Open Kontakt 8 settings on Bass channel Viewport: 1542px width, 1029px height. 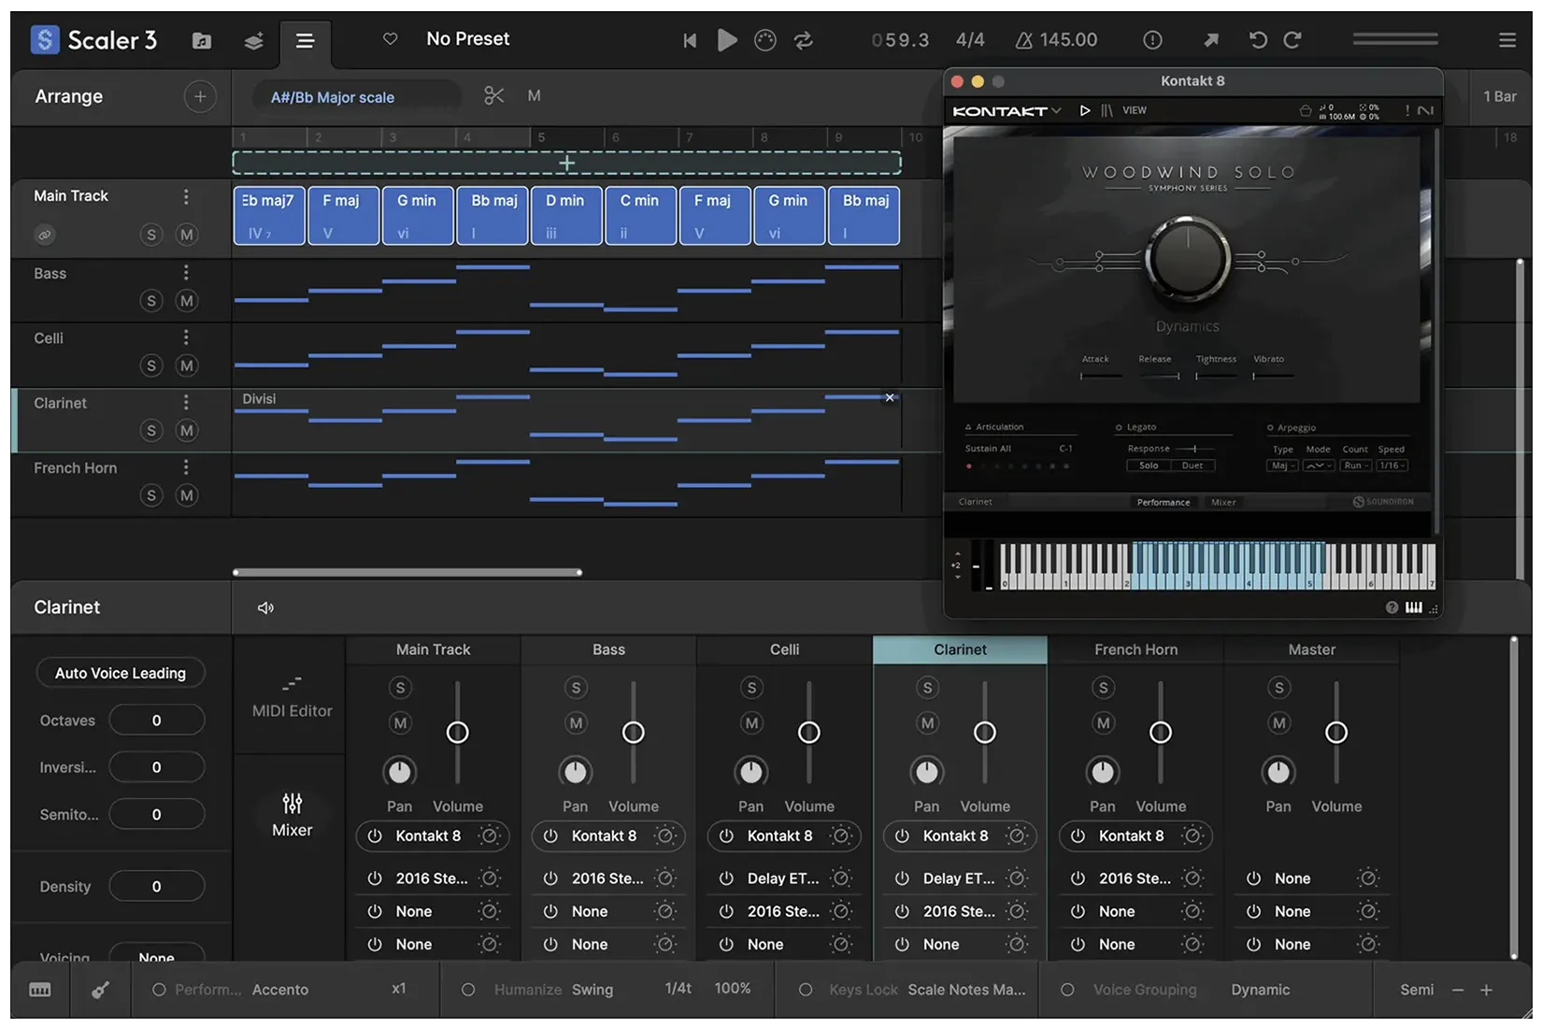tap(665, 836)
